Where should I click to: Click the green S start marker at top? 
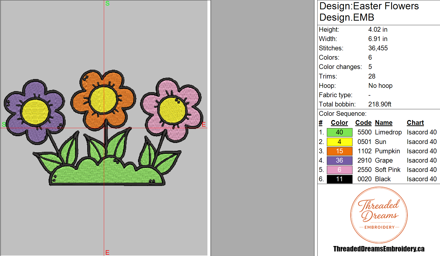[x=107, y=4]
